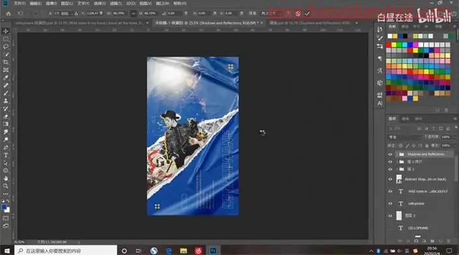The height and width of the screenshot is (255, 459).
Task: Select the History Brush tool
Action: click(x=6, y=108)
